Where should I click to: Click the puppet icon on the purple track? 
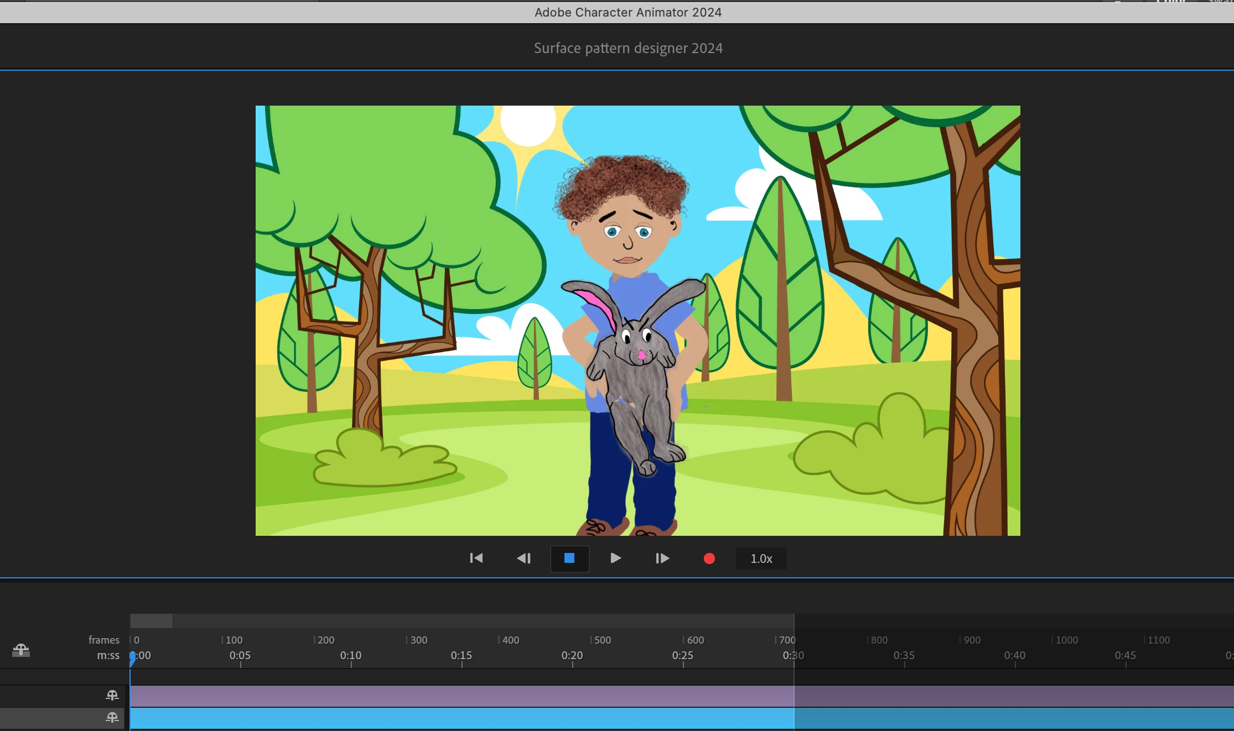pyautogui.click(x=112, y=695)
